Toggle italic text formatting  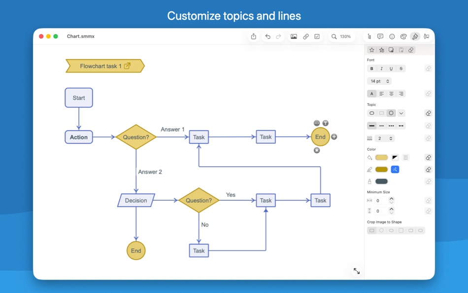[382, 68]
